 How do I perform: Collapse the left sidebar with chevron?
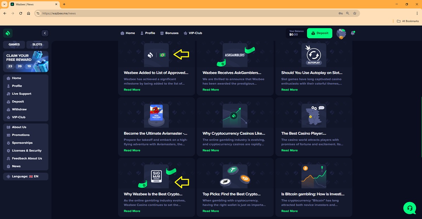tap(45, 33)
